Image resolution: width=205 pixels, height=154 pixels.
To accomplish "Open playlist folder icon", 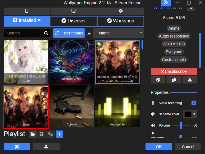I will pyautogui.click(x=33, y=134).
